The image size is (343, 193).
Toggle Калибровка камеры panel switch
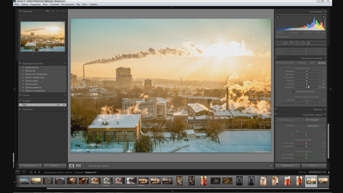tap(276, 115)
